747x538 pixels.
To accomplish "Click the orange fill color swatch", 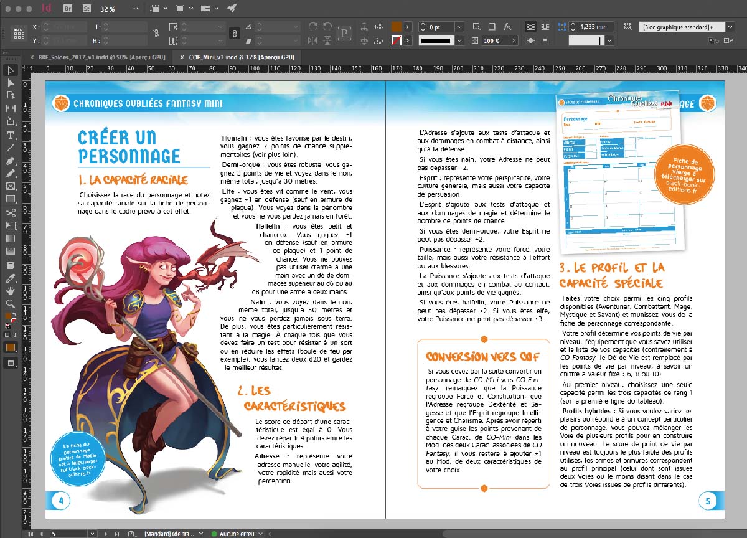I will pyautogui.click(x=397, y=27).
